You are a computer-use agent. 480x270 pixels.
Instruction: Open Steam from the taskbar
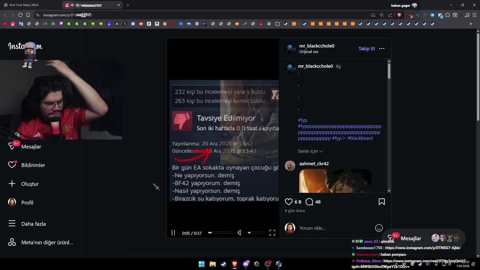point(223,264)
